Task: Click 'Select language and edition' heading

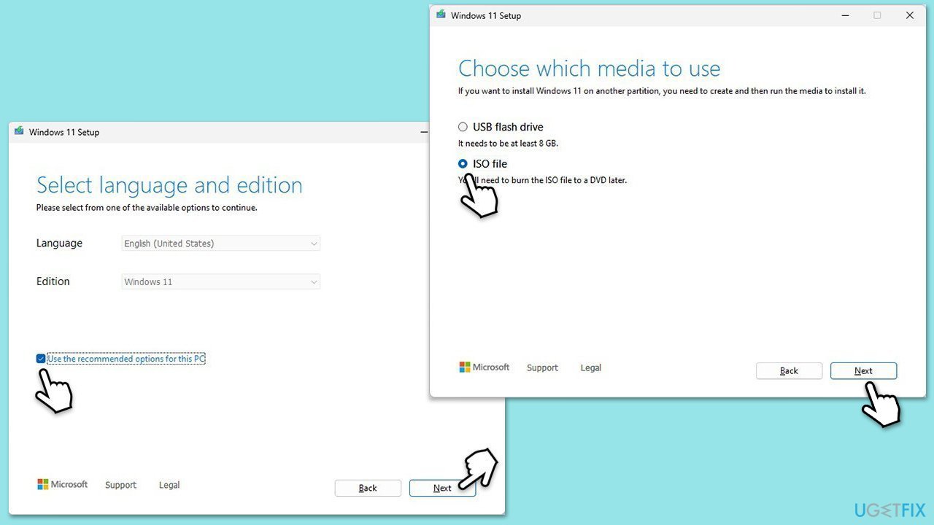Action: click(169, 185)
